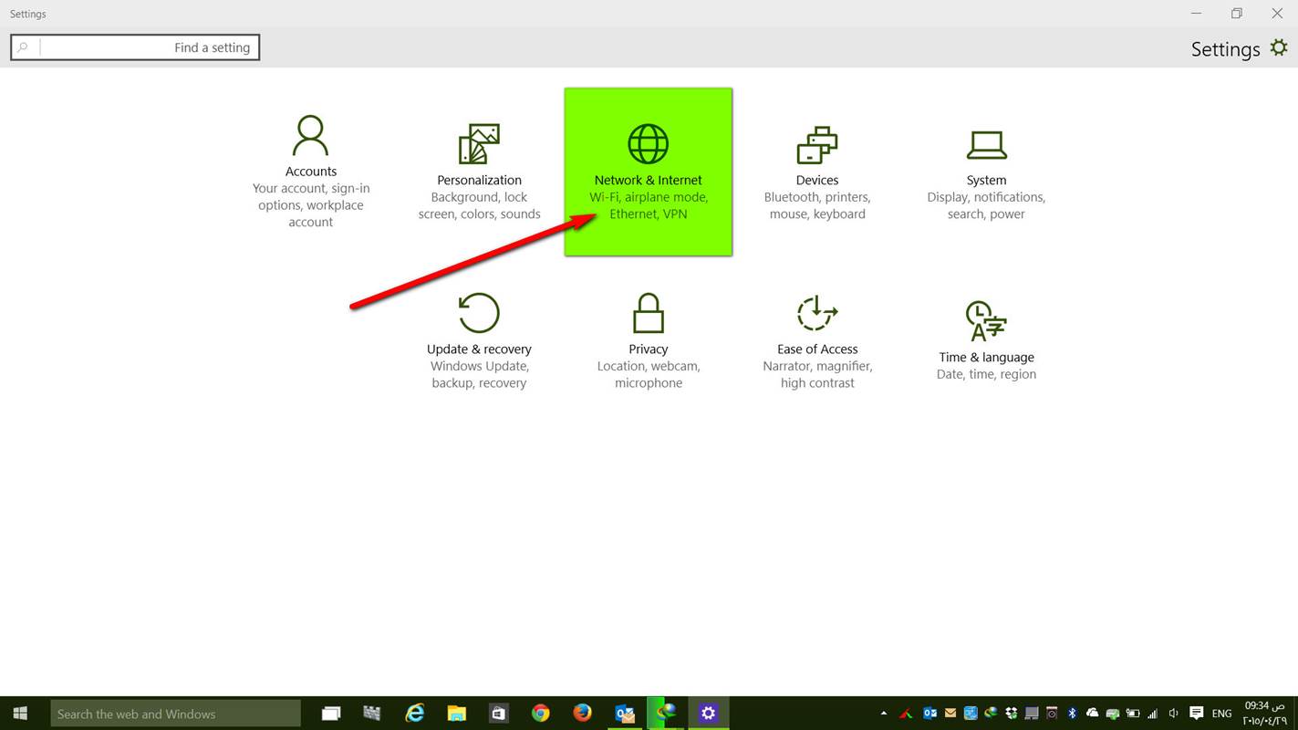
Task: Open the Accounts settings category
Action: (x=311, y=172)
